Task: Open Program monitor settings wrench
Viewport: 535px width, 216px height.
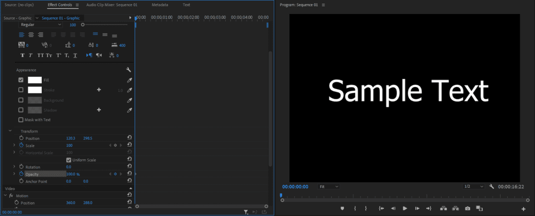Action: (x=492, y=186)
